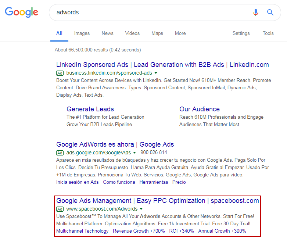Start voice search with the microphone icon

click(x=256, y=12)
